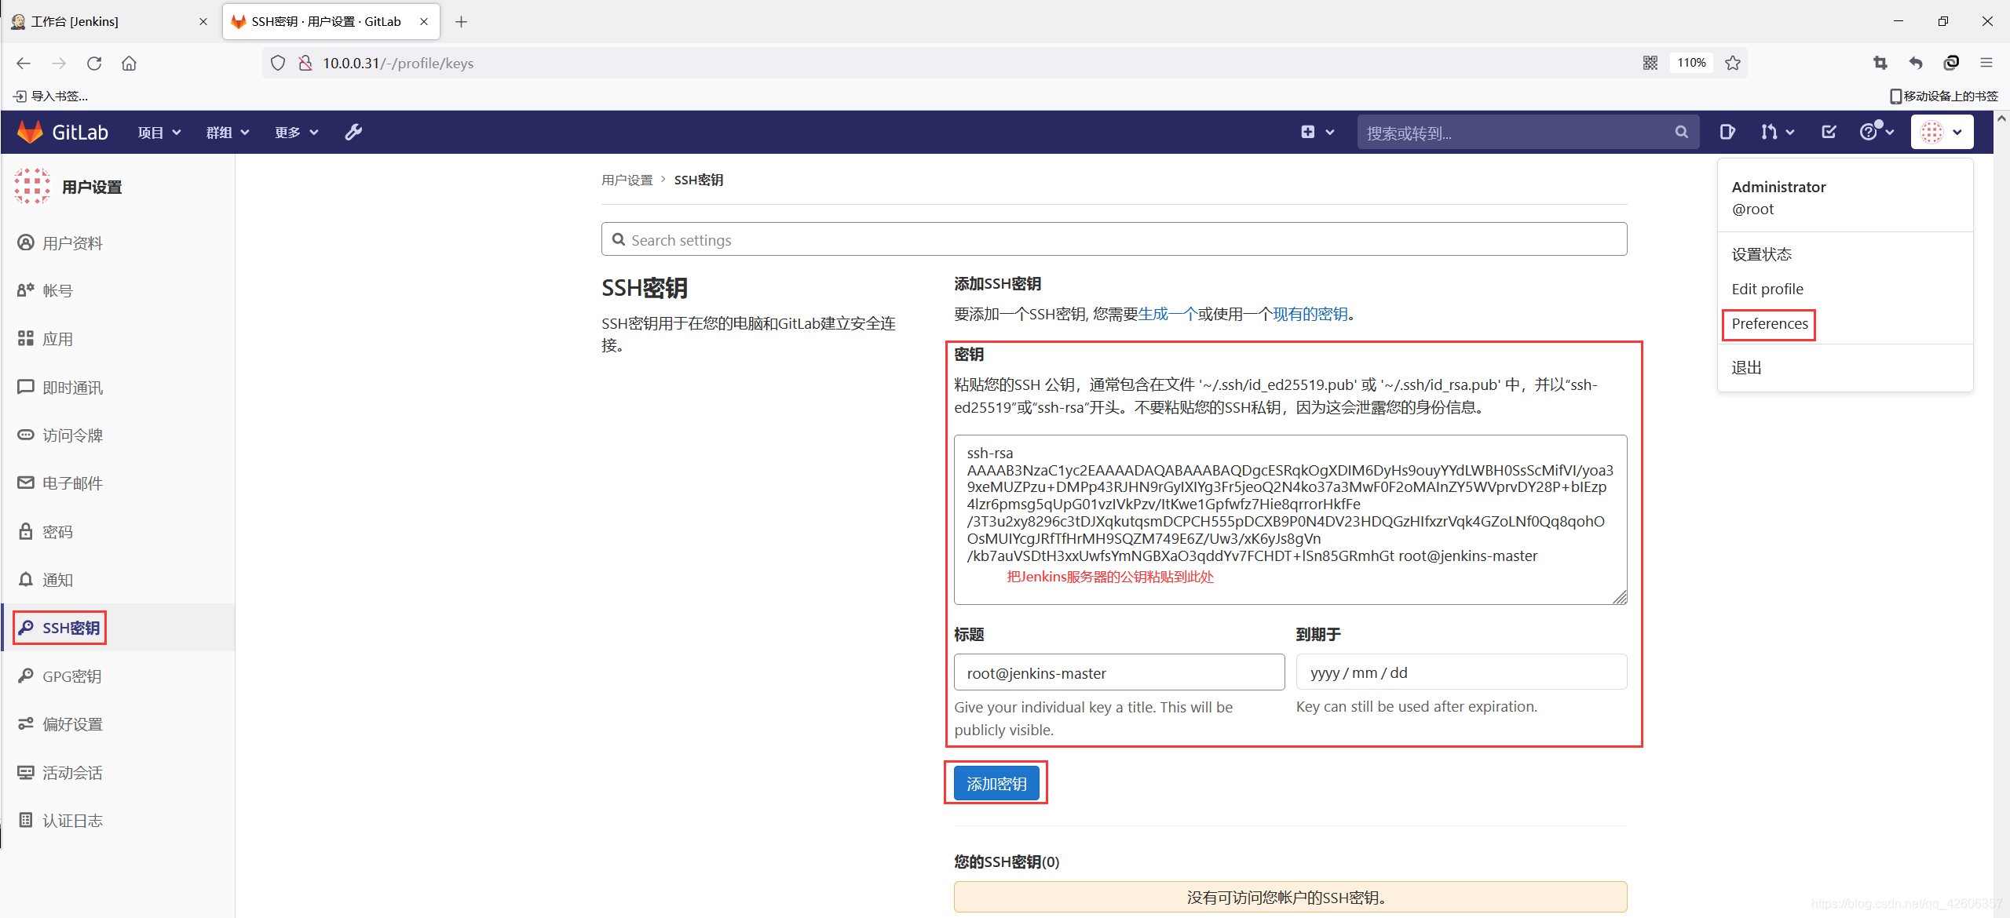Click the browser forward arrow

coord(59,63)
